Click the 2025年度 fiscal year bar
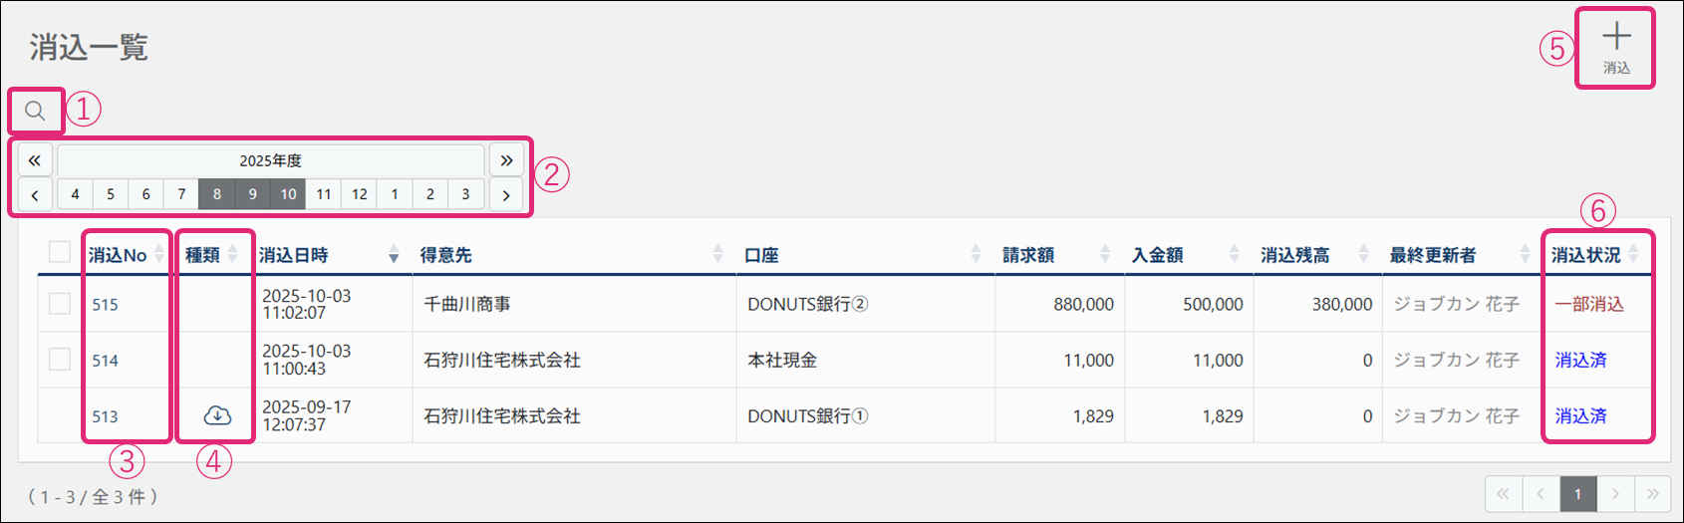Viewport: 1684px width, 523px height. click(270, 160)
